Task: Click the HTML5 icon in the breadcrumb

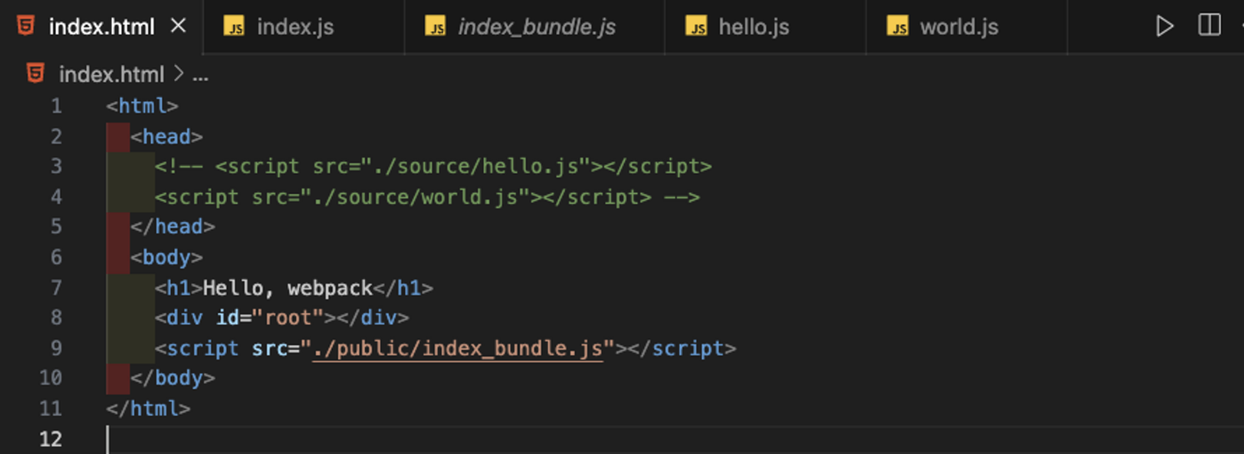Action: tap(36, 74)
